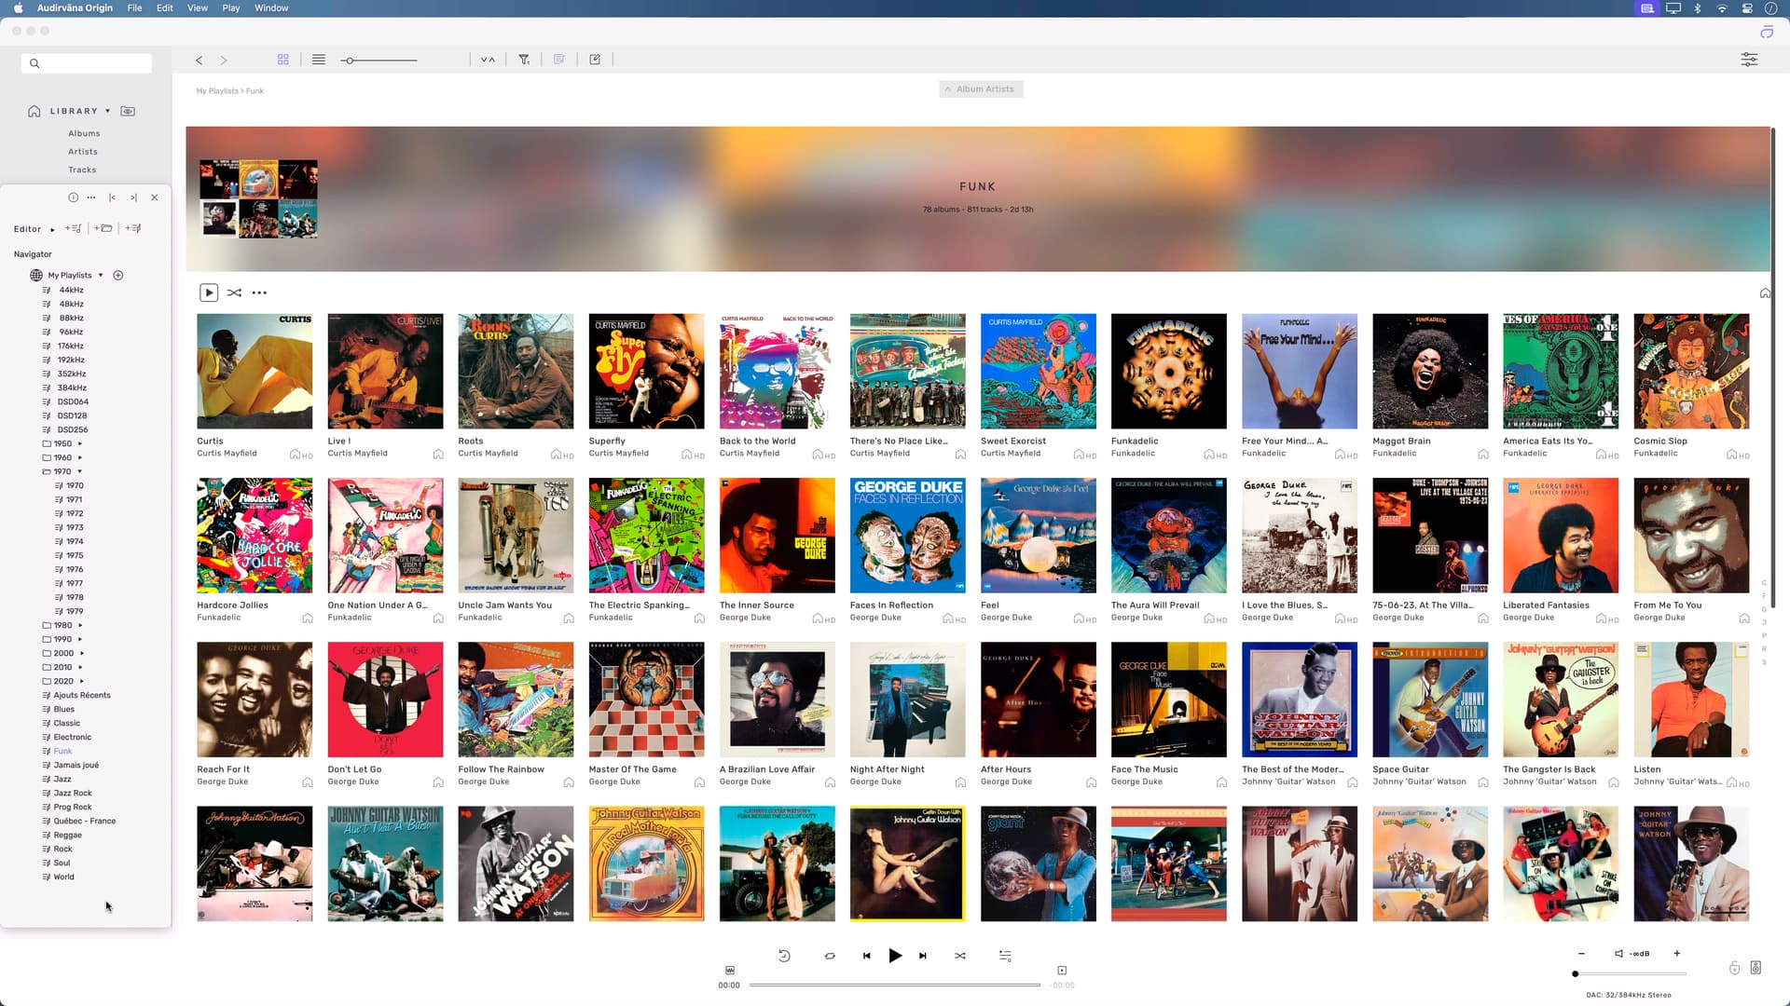1790x1006 pixels.
Task: Click the playback progress bar
Action: pyautogui.click(x=895, y=985)
